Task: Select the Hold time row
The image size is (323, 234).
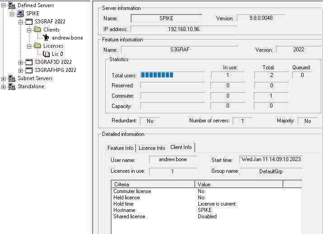Action: pos(206,204)
